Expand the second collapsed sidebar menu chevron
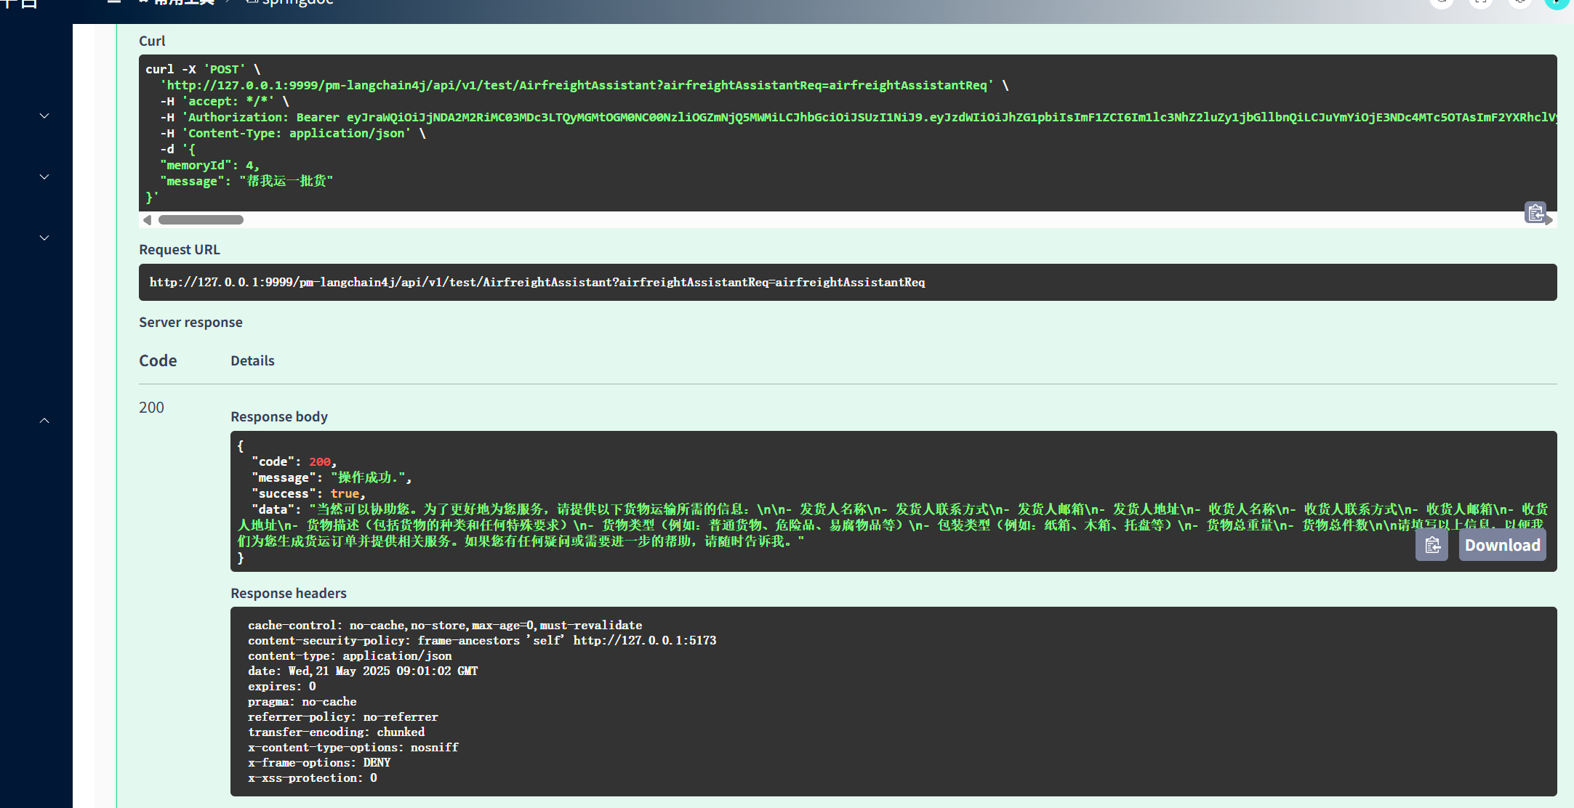1574x808 pixels. click(44, 177)
